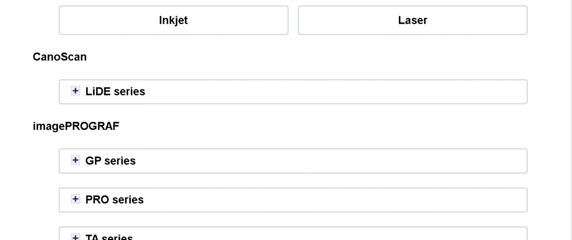This screenshot has width=572, height=240.
Task: Click the "GP series" text label
Action: [x=111, y=161]
